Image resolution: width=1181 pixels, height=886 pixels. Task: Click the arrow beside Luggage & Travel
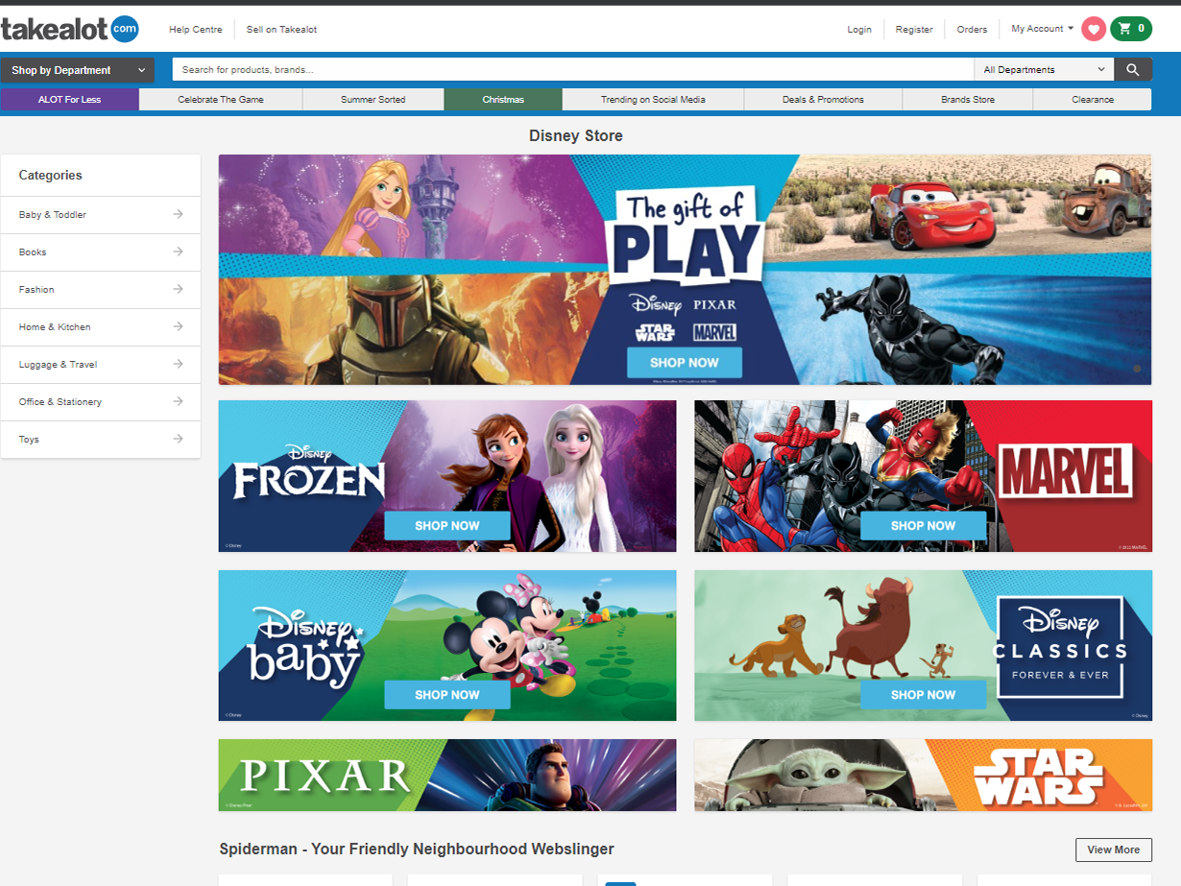(x=178, y=364)
